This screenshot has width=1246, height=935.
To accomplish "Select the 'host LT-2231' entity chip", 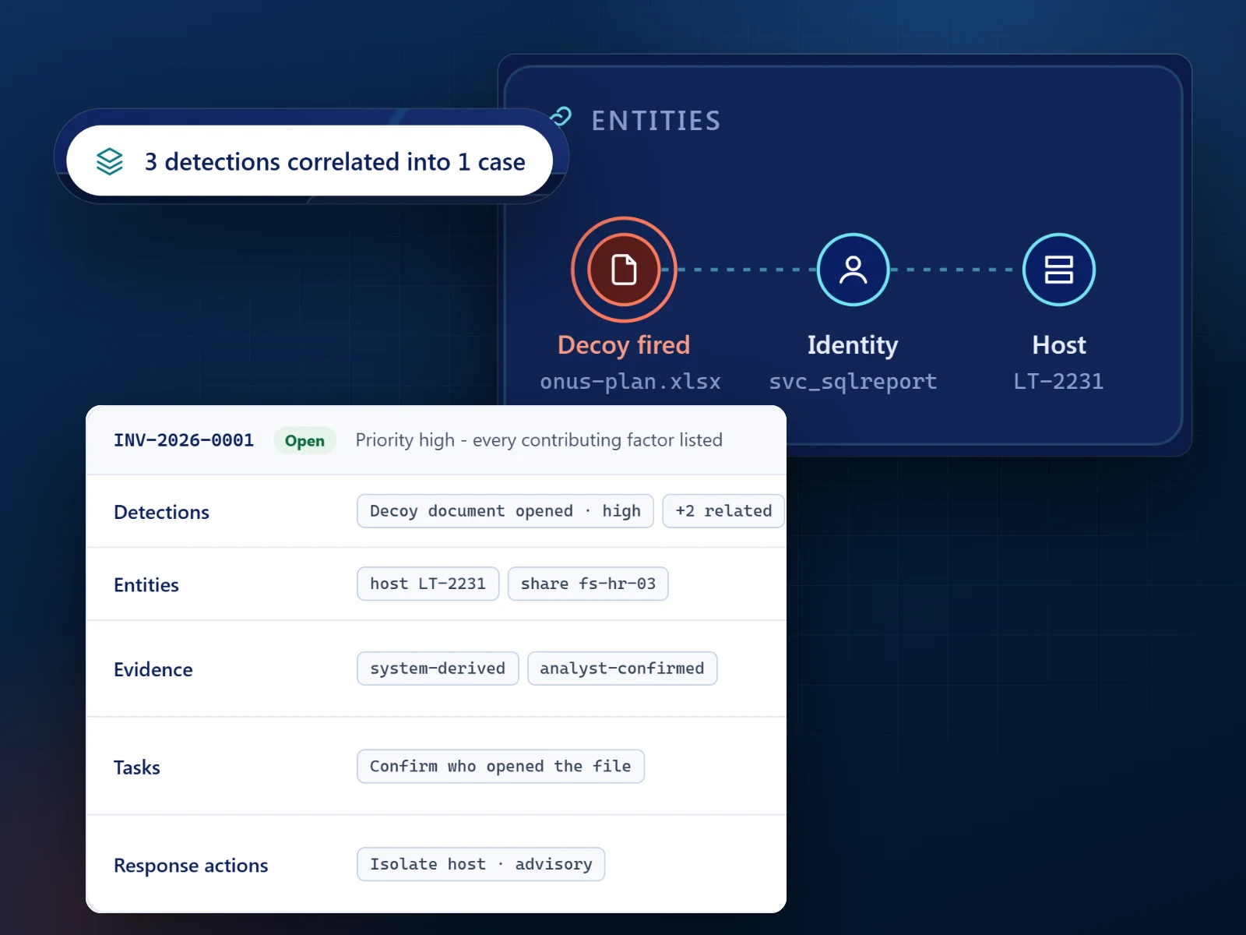I will click(428, 584).
